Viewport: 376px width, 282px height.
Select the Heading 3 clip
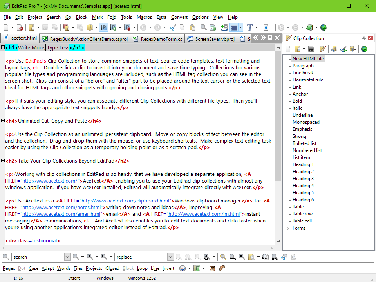[303, 179]
